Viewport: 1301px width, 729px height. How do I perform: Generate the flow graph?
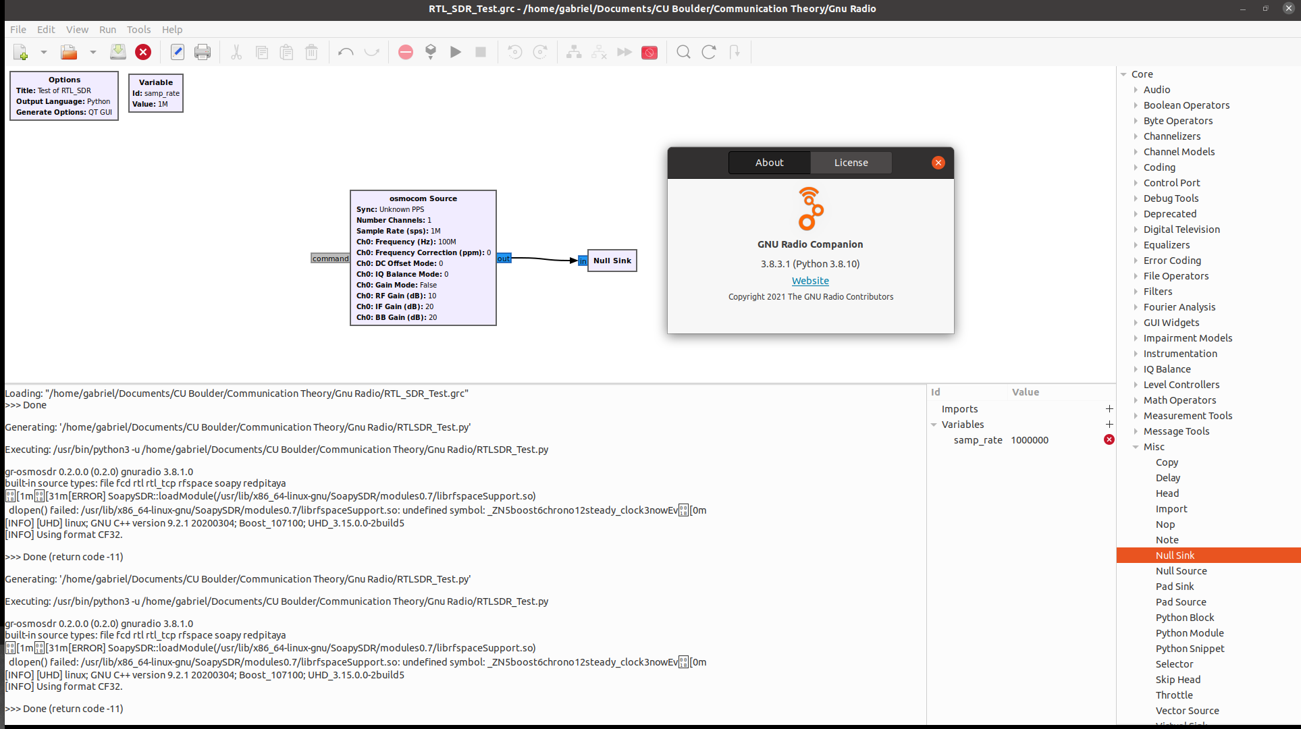point(430,52)
